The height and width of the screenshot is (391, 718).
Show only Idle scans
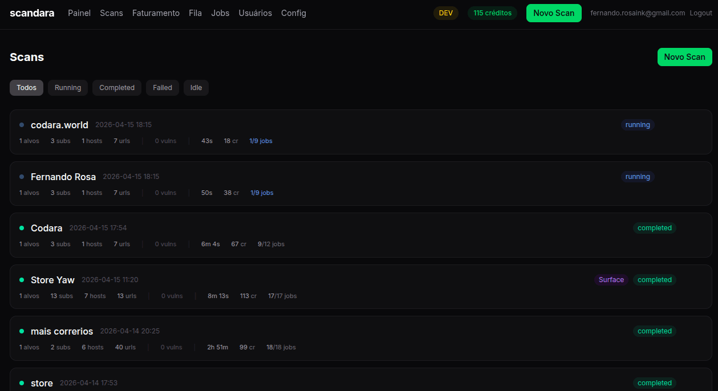point(196,88)
